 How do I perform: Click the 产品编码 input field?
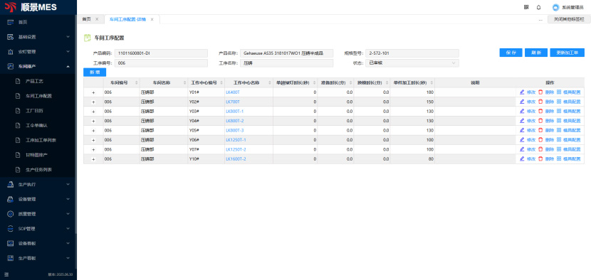point(161,53)
